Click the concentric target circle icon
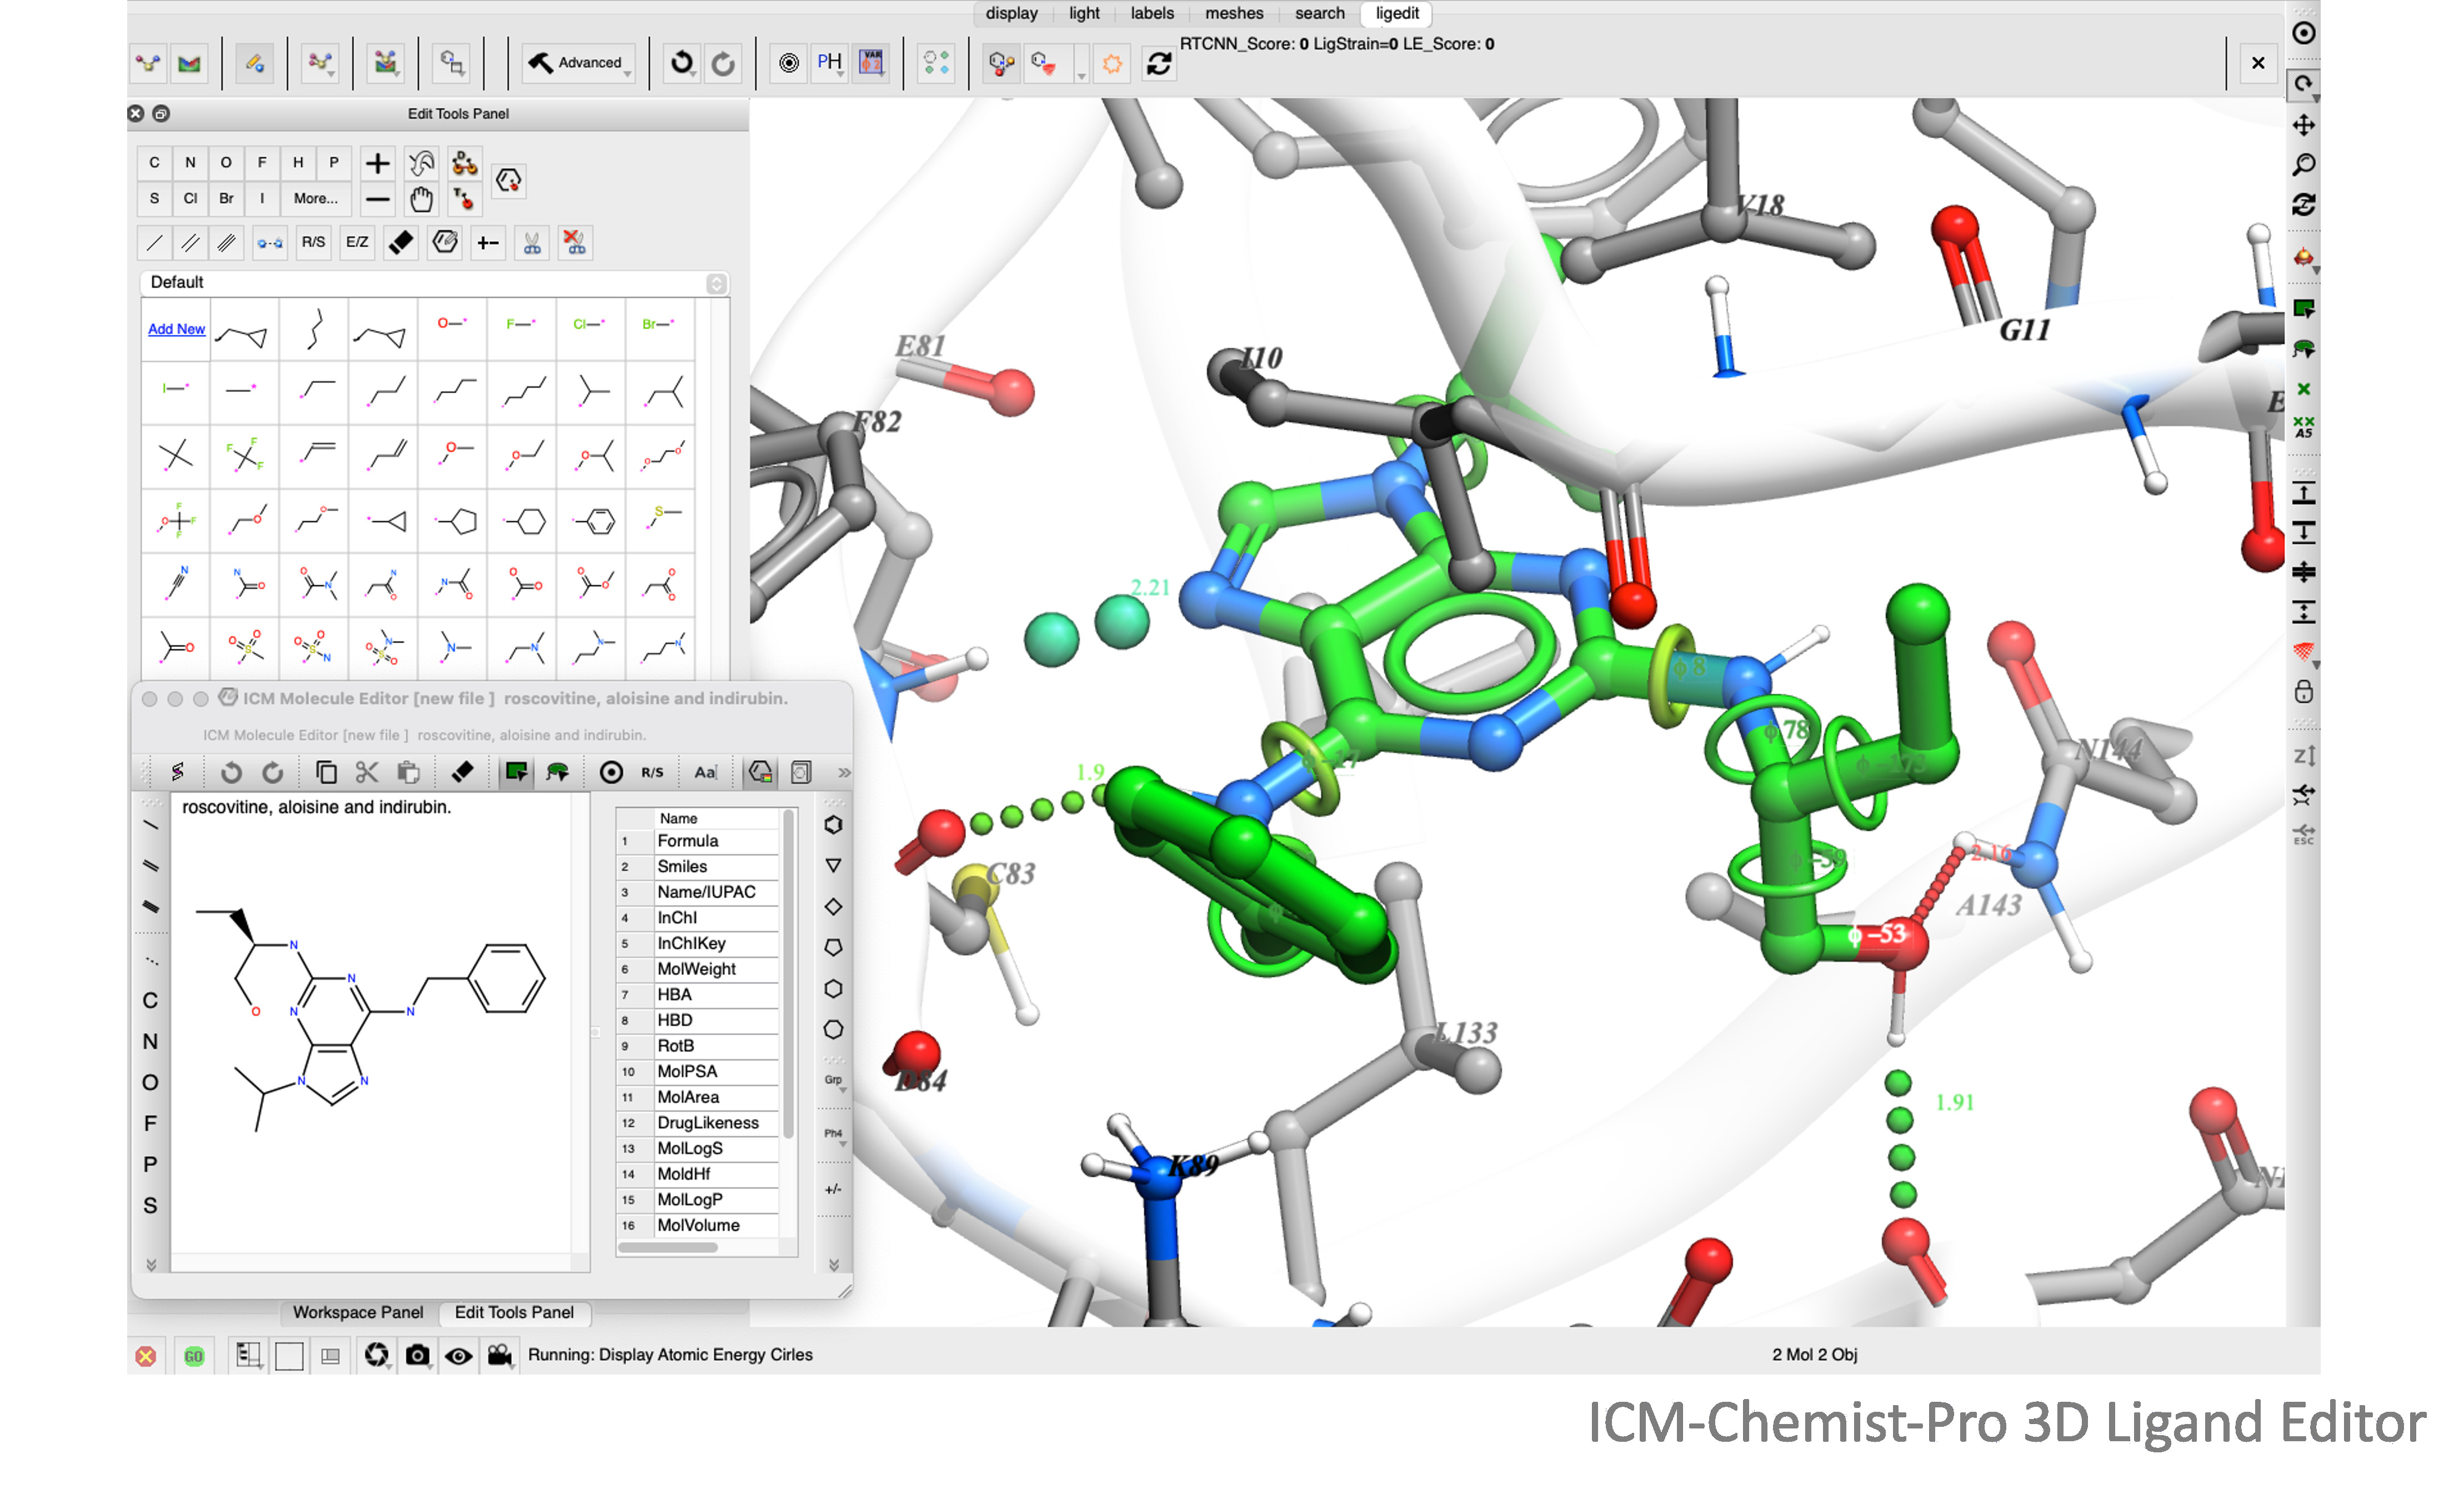This screenshot has width=2464, height=1494. (788, 63)
